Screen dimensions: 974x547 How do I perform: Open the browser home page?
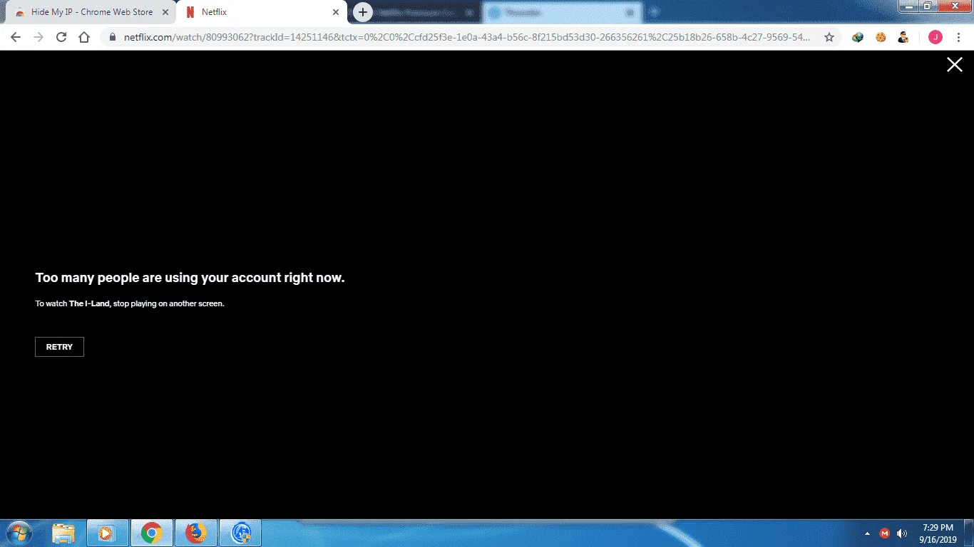pyautogui.click(x=84, y=37)
